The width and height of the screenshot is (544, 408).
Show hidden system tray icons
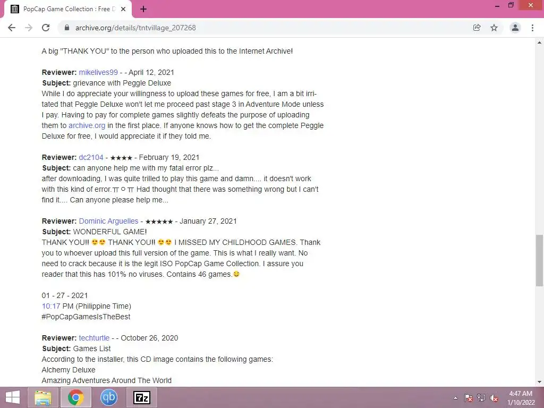pos(455,398)
